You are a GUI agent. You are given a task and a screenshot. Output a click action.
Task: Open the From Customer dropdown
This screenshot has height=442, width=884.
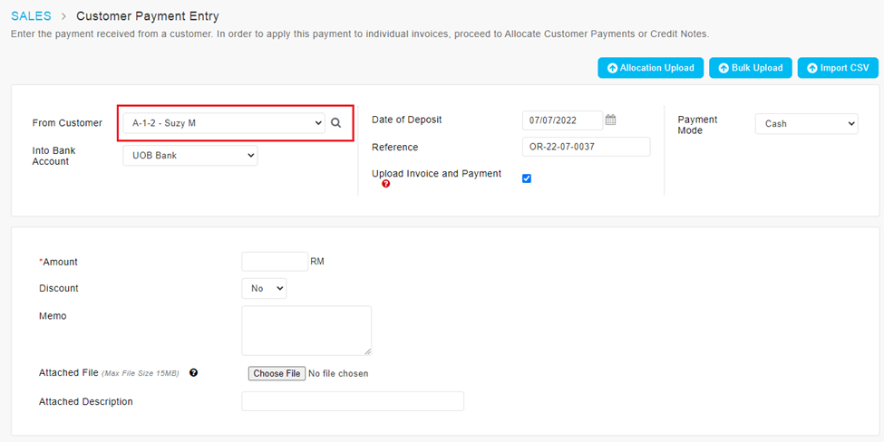(223, 123)
